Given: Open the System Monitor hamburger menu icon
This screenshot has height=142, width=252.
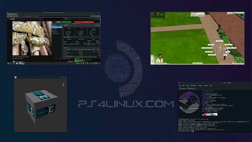Looking at the screenshot, I should tap(61, 25).
